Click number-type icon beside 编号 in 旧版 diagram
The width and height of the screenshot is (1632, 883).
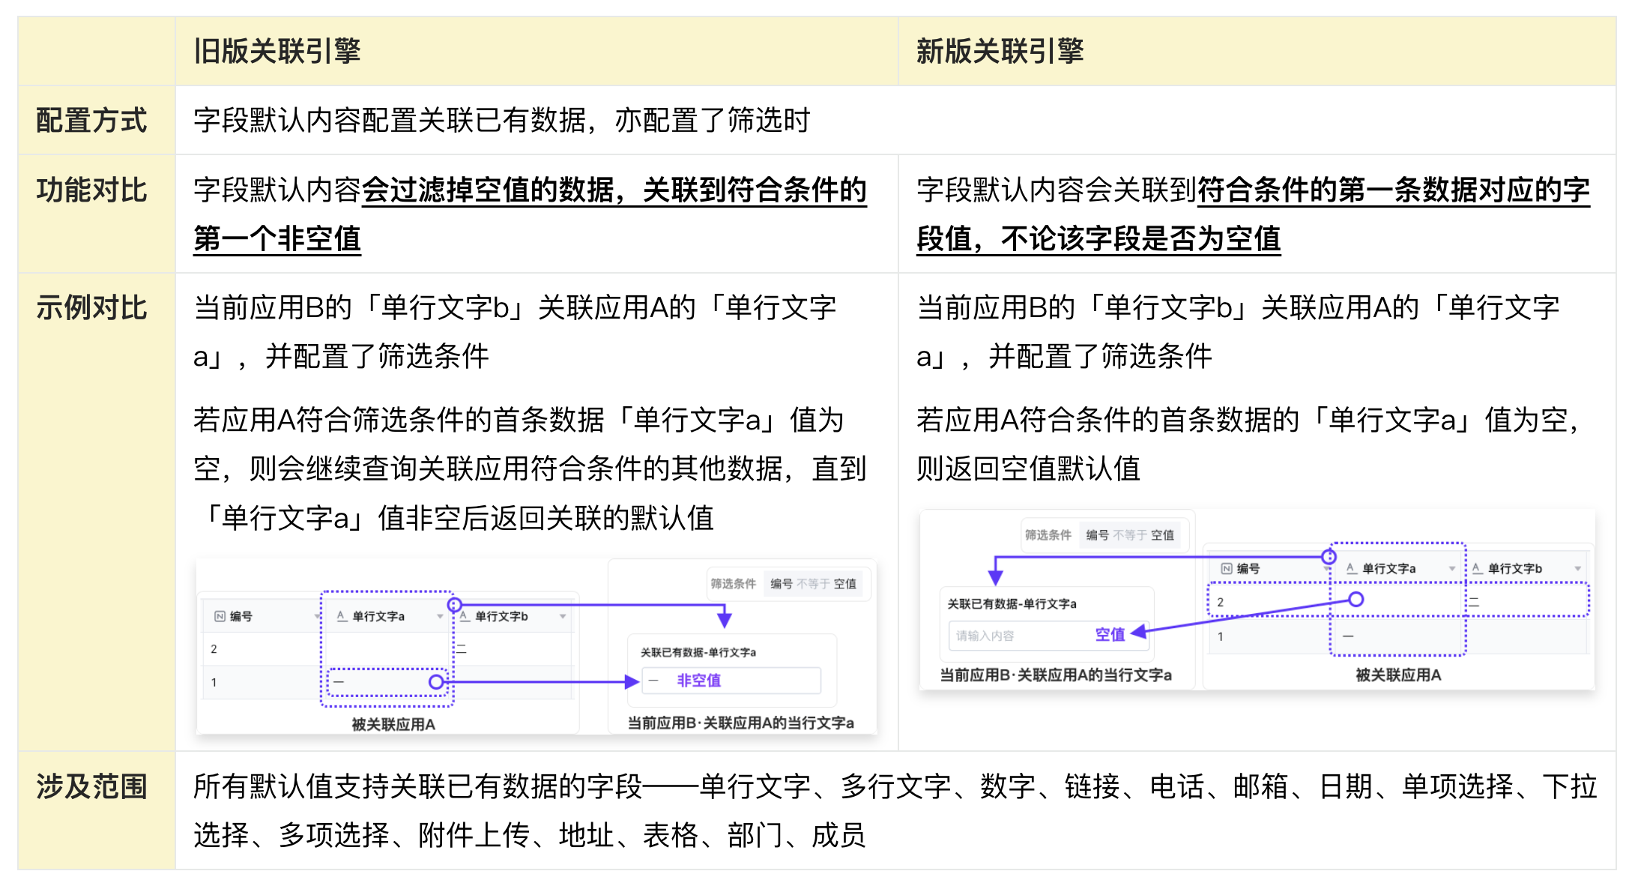tap(220, 616)
